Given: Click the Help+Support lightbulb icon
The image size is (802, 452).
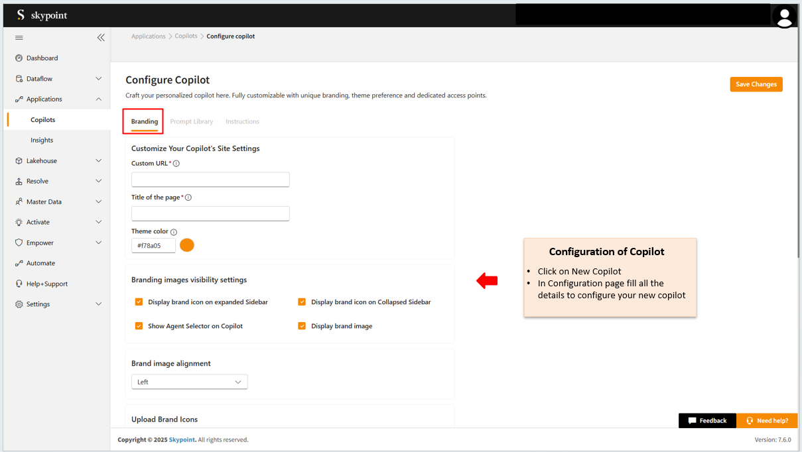Looking at the screenshot, I should pos(19,284).
